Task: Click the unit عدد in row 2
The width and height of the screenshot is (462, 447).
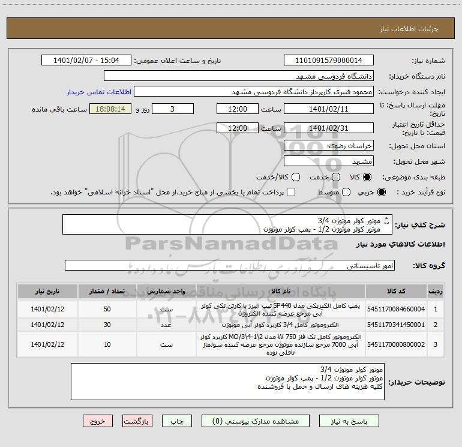Action: pos(166,325)
